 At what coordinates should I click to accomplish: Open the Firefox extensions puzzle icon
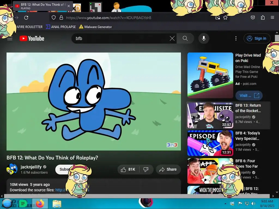pos(263,18)
